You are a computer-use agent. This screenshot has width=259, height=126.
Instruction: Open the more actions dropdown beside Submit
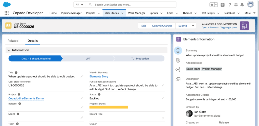coord(193,26)
